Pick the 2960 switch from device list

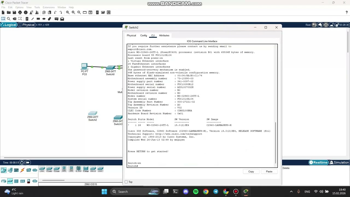pos(42,169)
